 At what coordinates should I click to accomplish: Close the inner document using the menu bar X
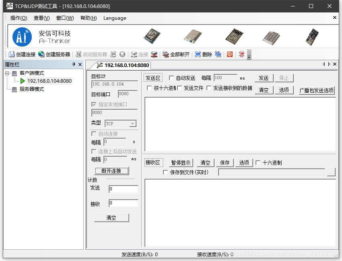(335, 17)
